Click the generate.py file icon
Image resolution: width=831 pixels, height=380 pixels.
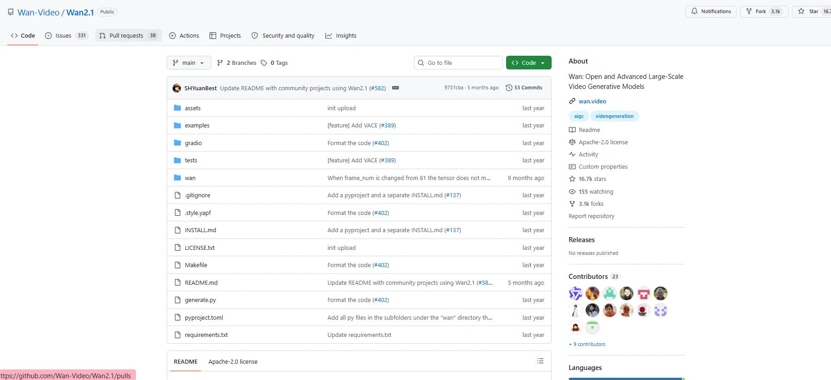[x=178, y=300]
